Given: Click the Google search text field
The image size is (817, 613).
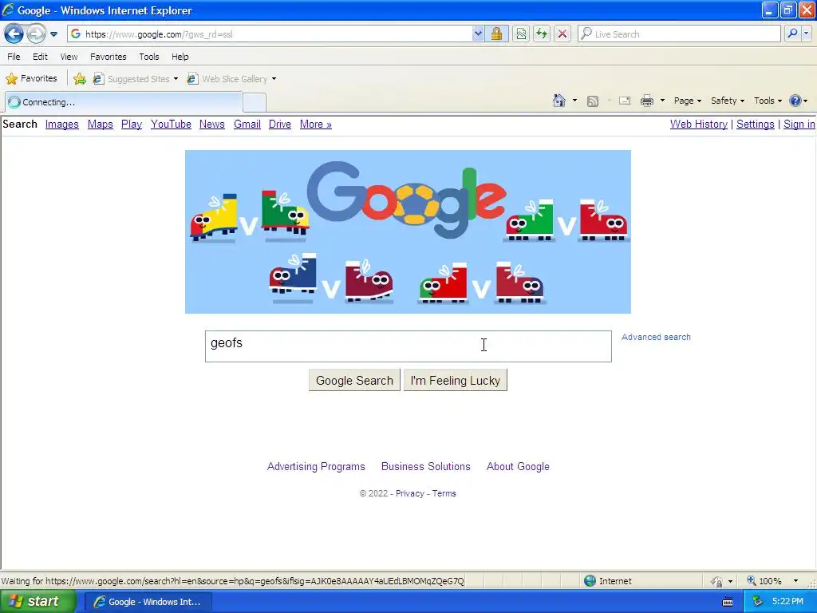Looking at the screenshot, I should pyautogui.click(x=408, y=346).
